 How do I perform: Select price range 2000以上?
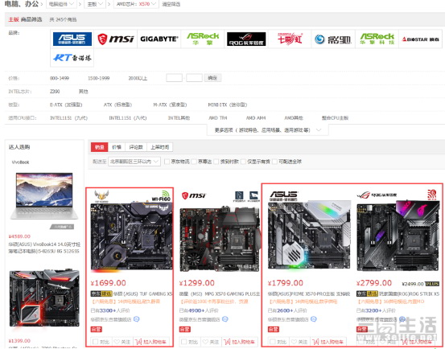(x=138, y=78)
